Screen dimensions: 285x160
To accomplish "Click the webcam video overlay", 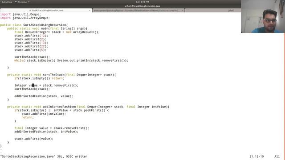I will coord(263,16).
